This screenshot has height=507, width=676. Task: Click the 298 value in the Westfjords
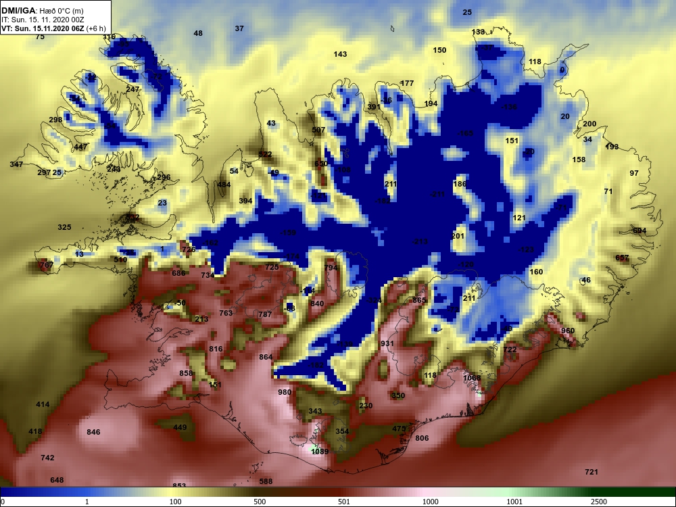[x=55, y=120]
